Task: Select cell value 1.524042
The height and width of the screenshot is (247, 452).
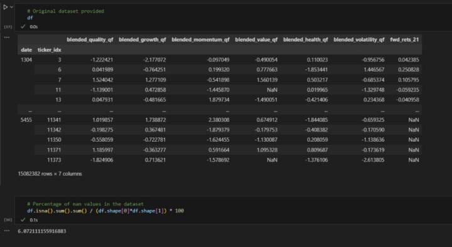Action: pyautogui.click(x=102, y=80)
